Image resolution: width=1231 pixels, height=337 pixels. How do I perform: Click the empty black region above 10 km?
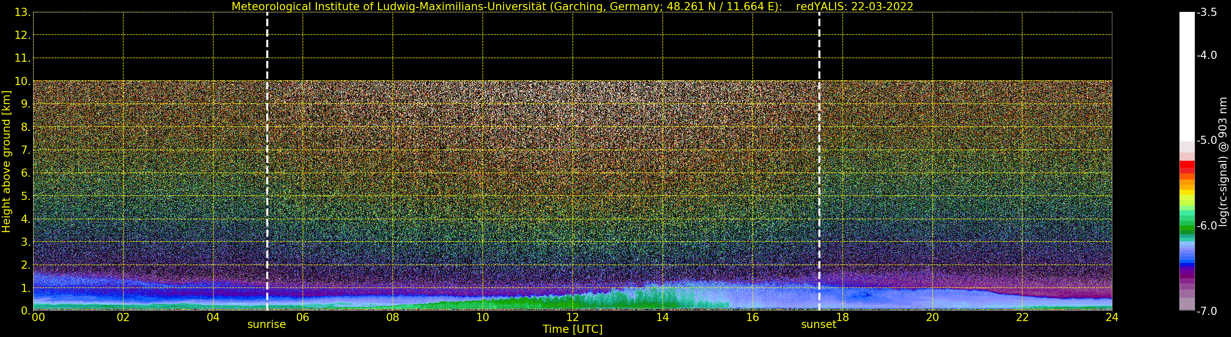pos(573,46)
